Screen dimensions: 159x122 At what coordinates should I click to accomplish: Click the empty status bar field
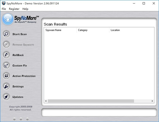99,112
